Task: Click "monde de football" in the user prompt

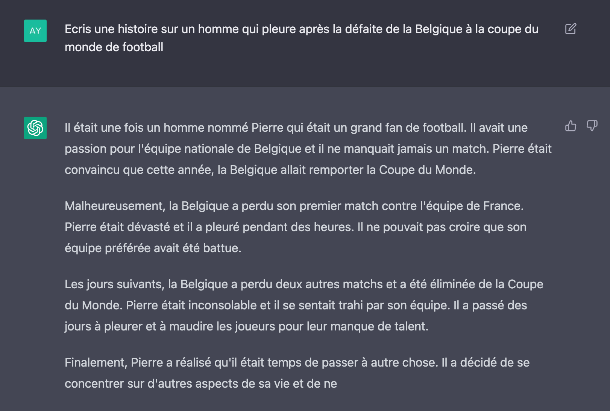Action: coord(114,47)
